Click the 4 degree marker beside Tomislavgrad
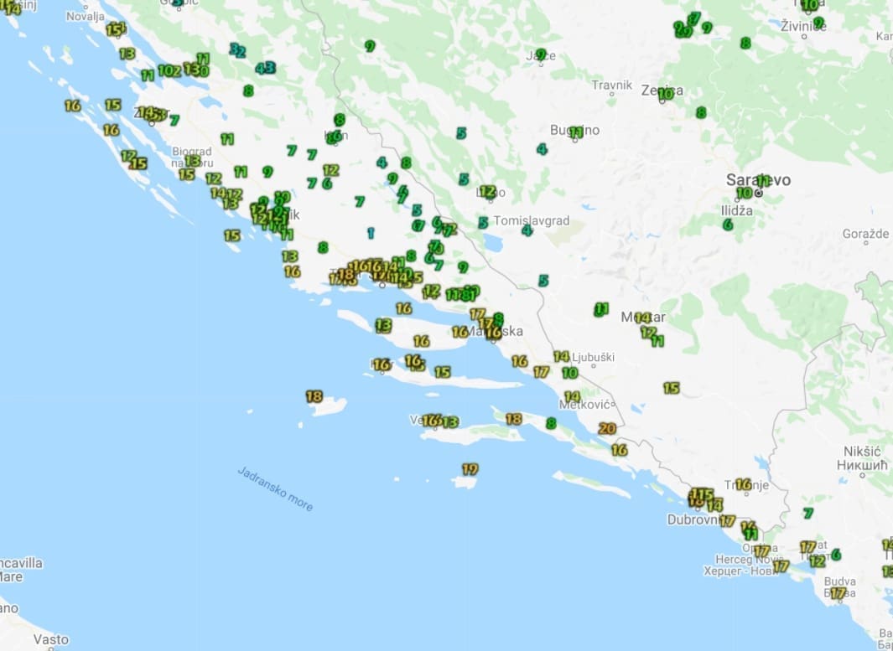Viewport: 893px width, 651px height. [527, 230]
